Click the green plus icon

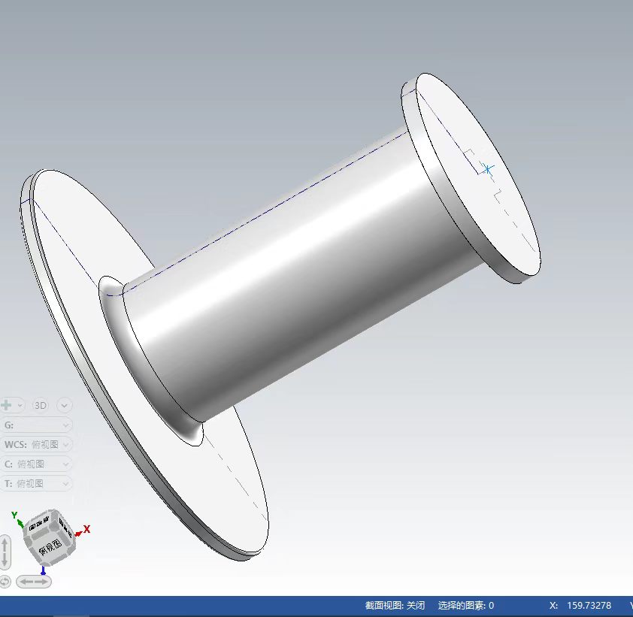point(6,405)
